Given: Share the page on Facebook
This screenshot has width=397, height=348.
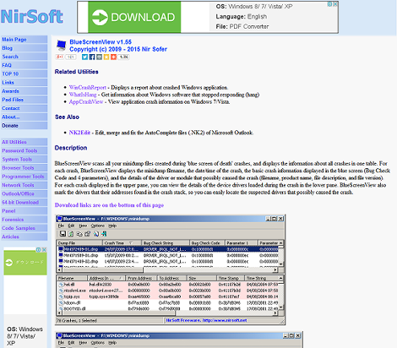Looking at the screenshot, I should [92, 57].
